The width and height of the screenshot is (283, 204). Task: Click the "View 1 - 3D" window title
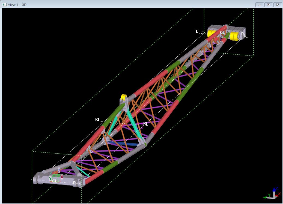17,5
